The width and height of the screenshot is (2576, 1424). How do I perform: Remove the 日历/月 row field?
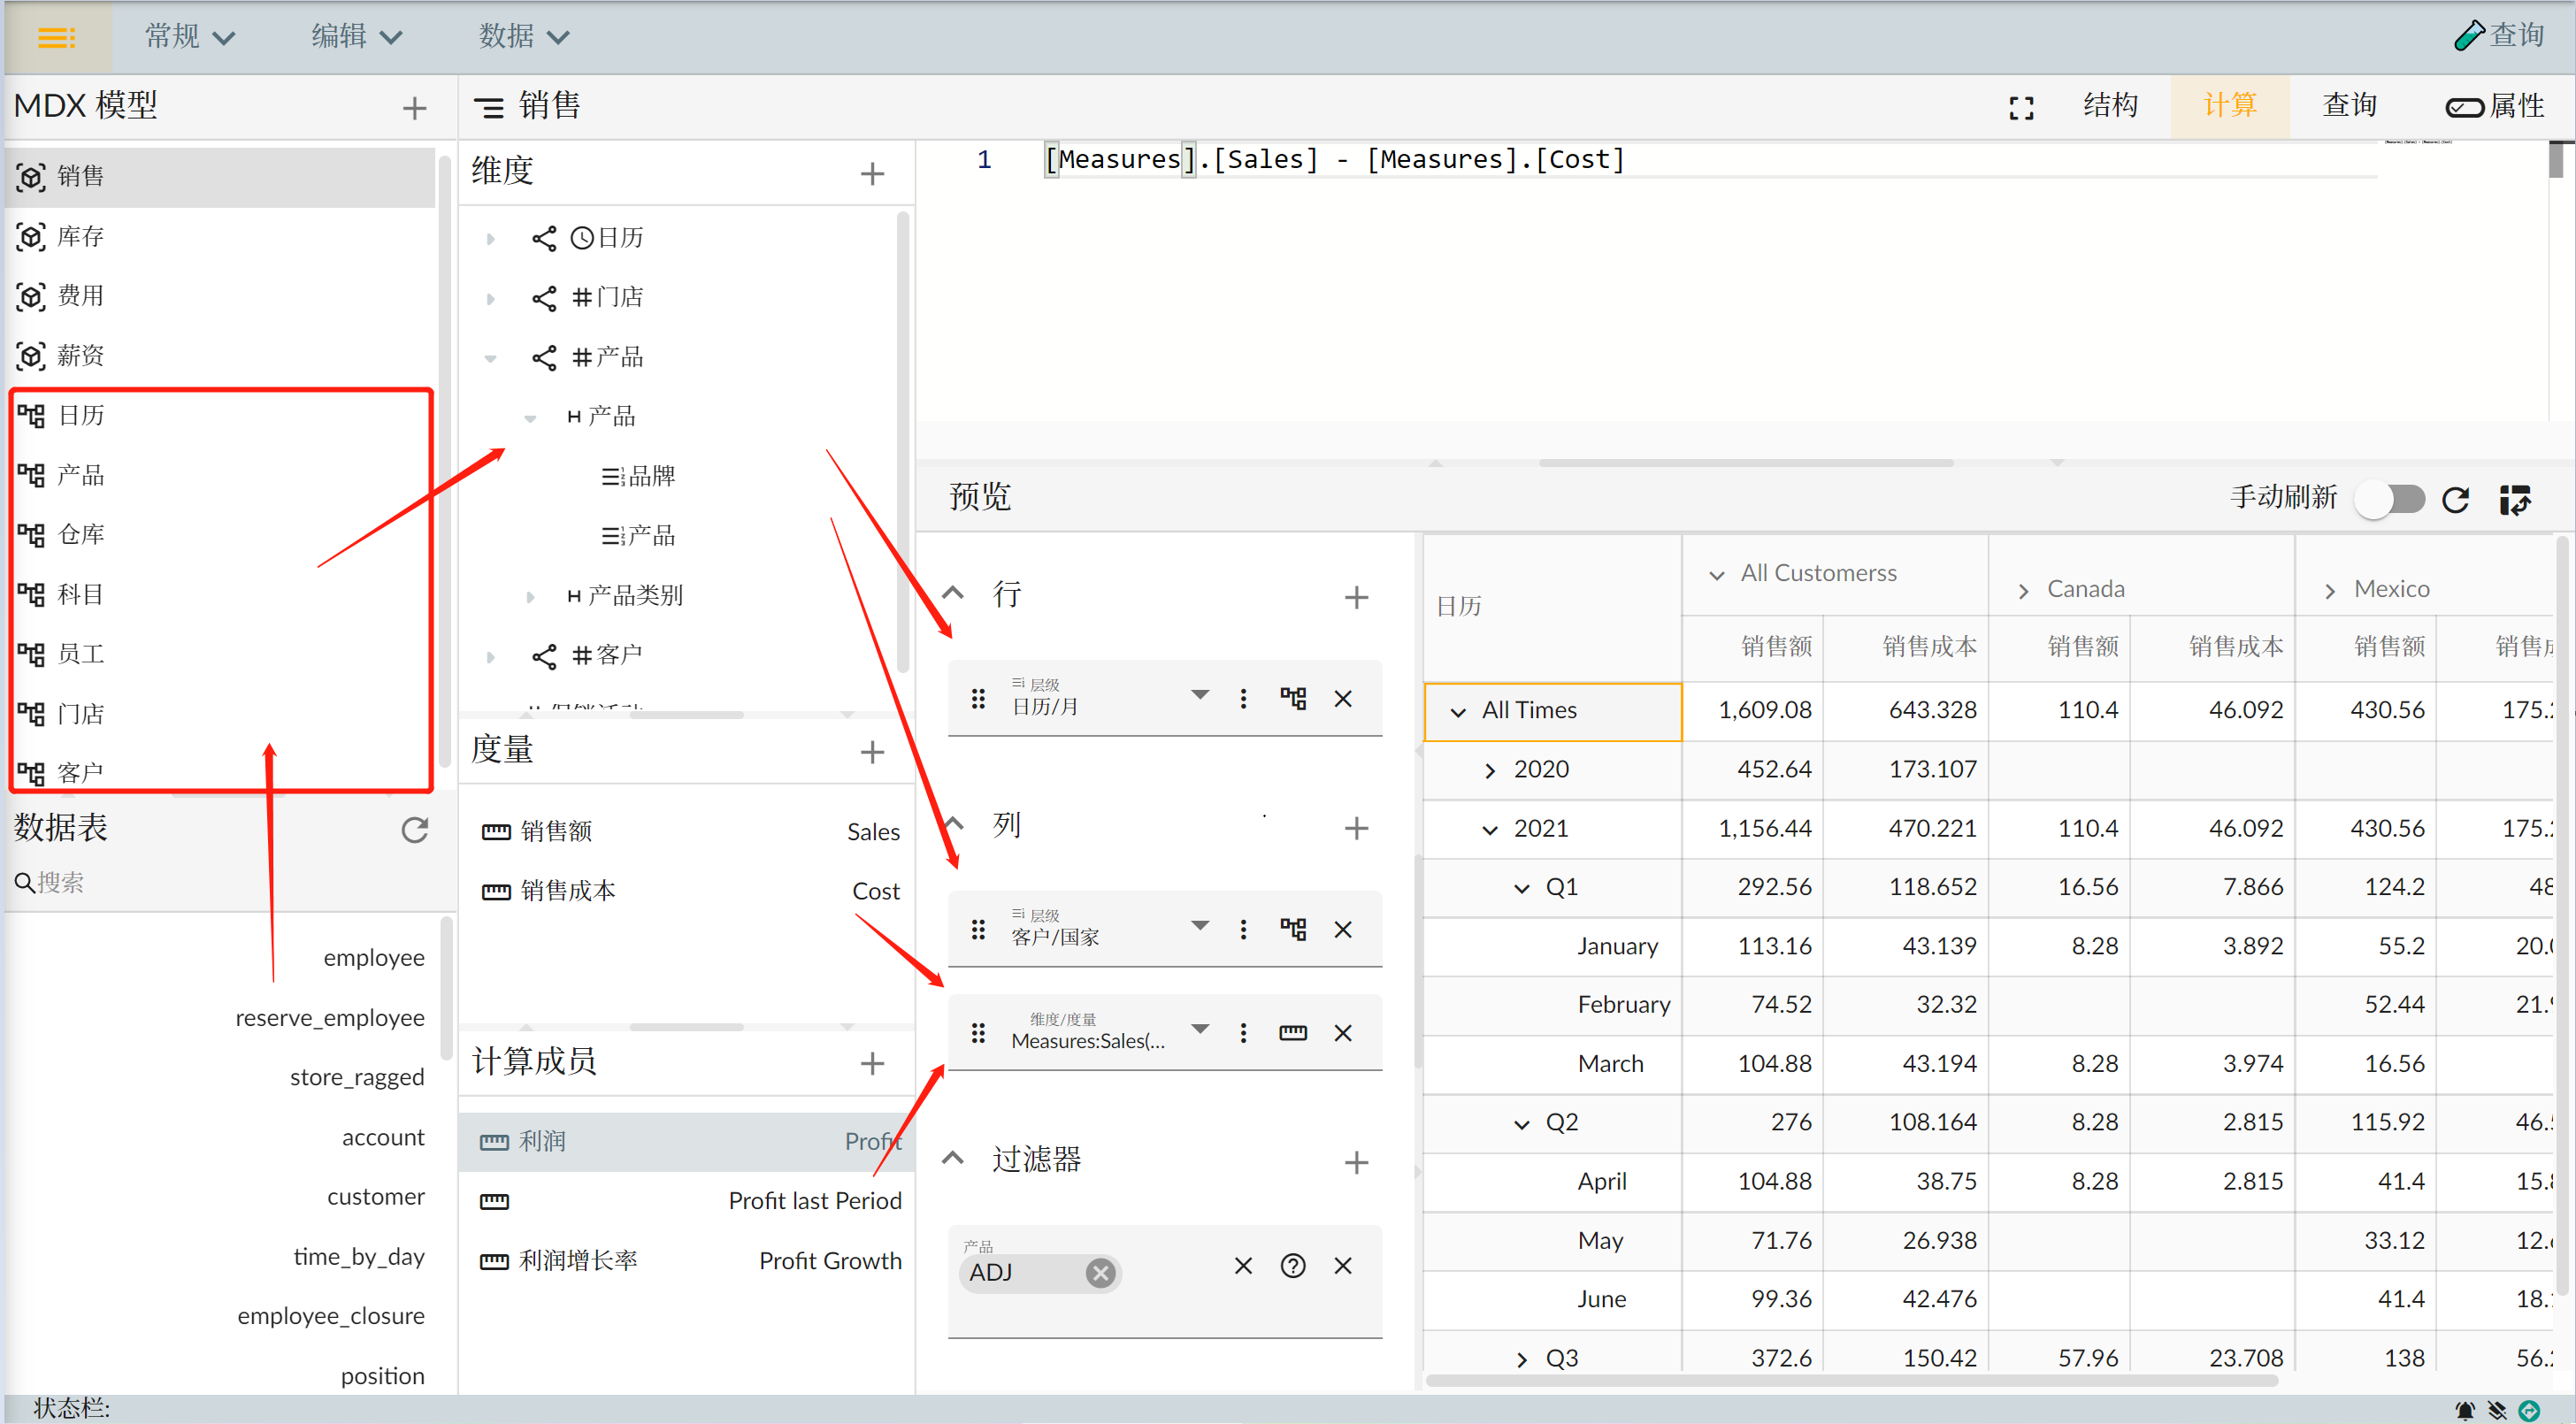click(x=1343, y=699)
